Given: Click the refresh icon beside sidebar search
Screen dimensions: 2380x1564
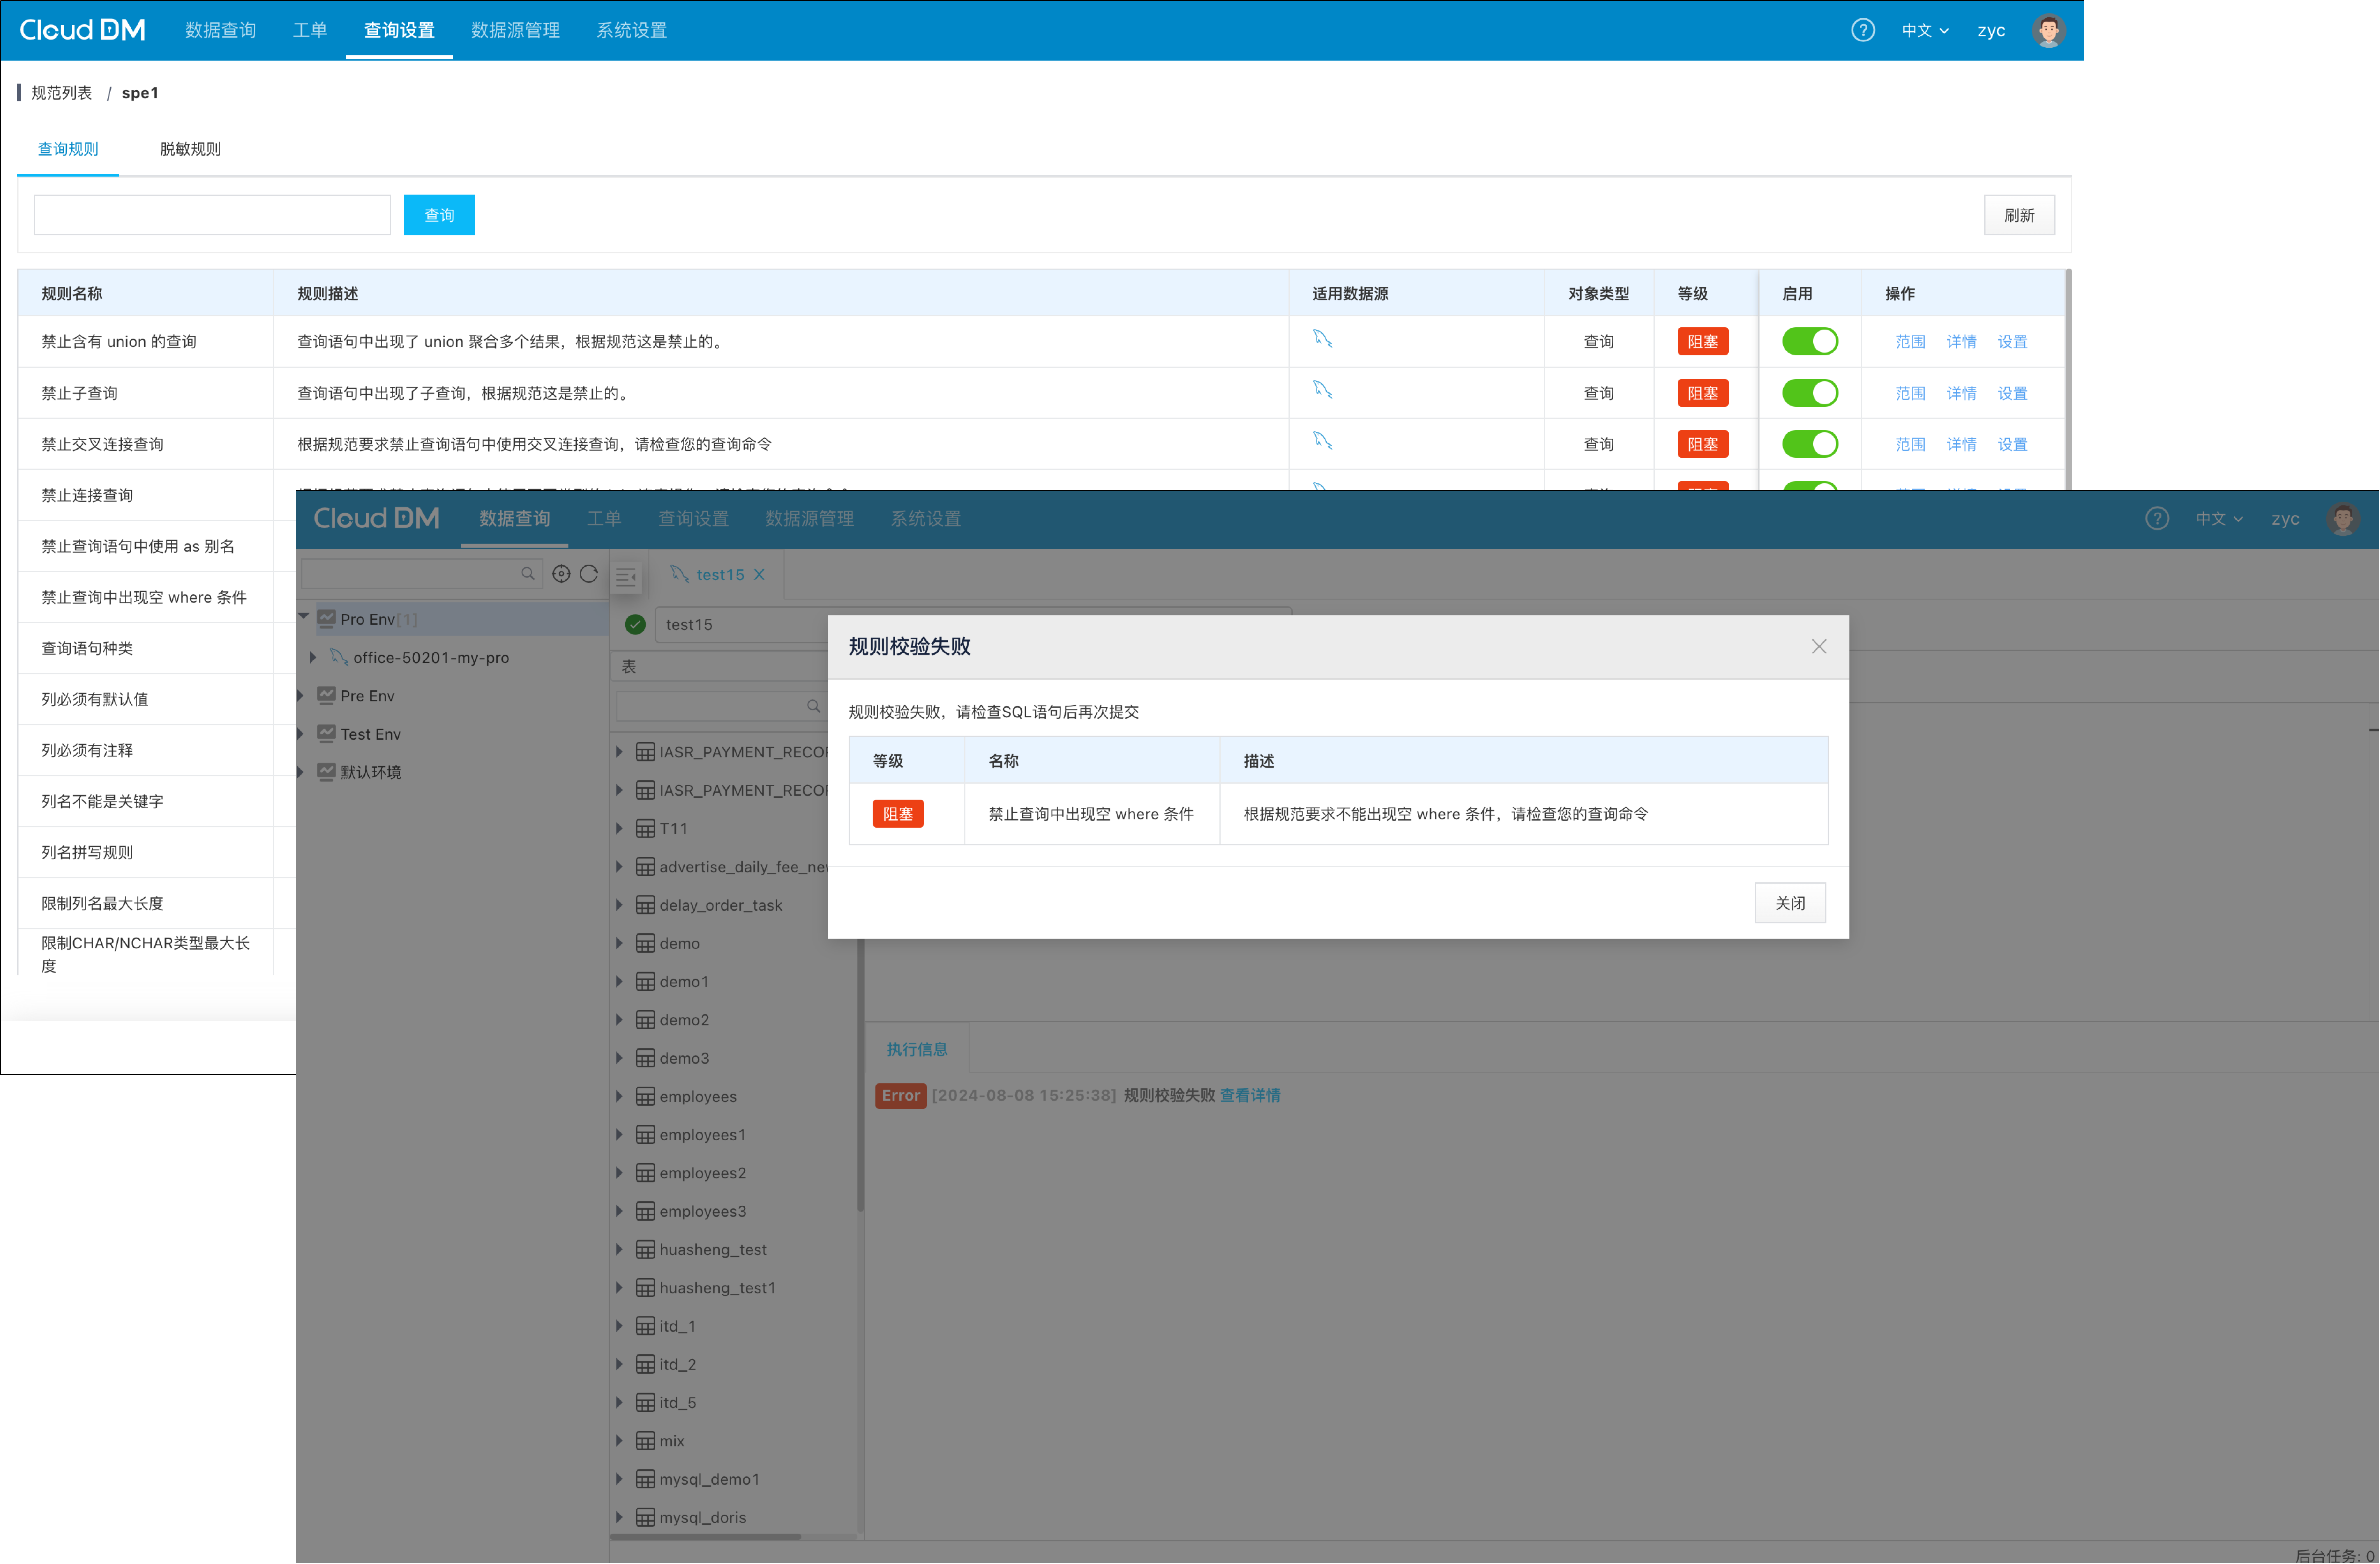Looking at the screenshot, I should point(589,574).
